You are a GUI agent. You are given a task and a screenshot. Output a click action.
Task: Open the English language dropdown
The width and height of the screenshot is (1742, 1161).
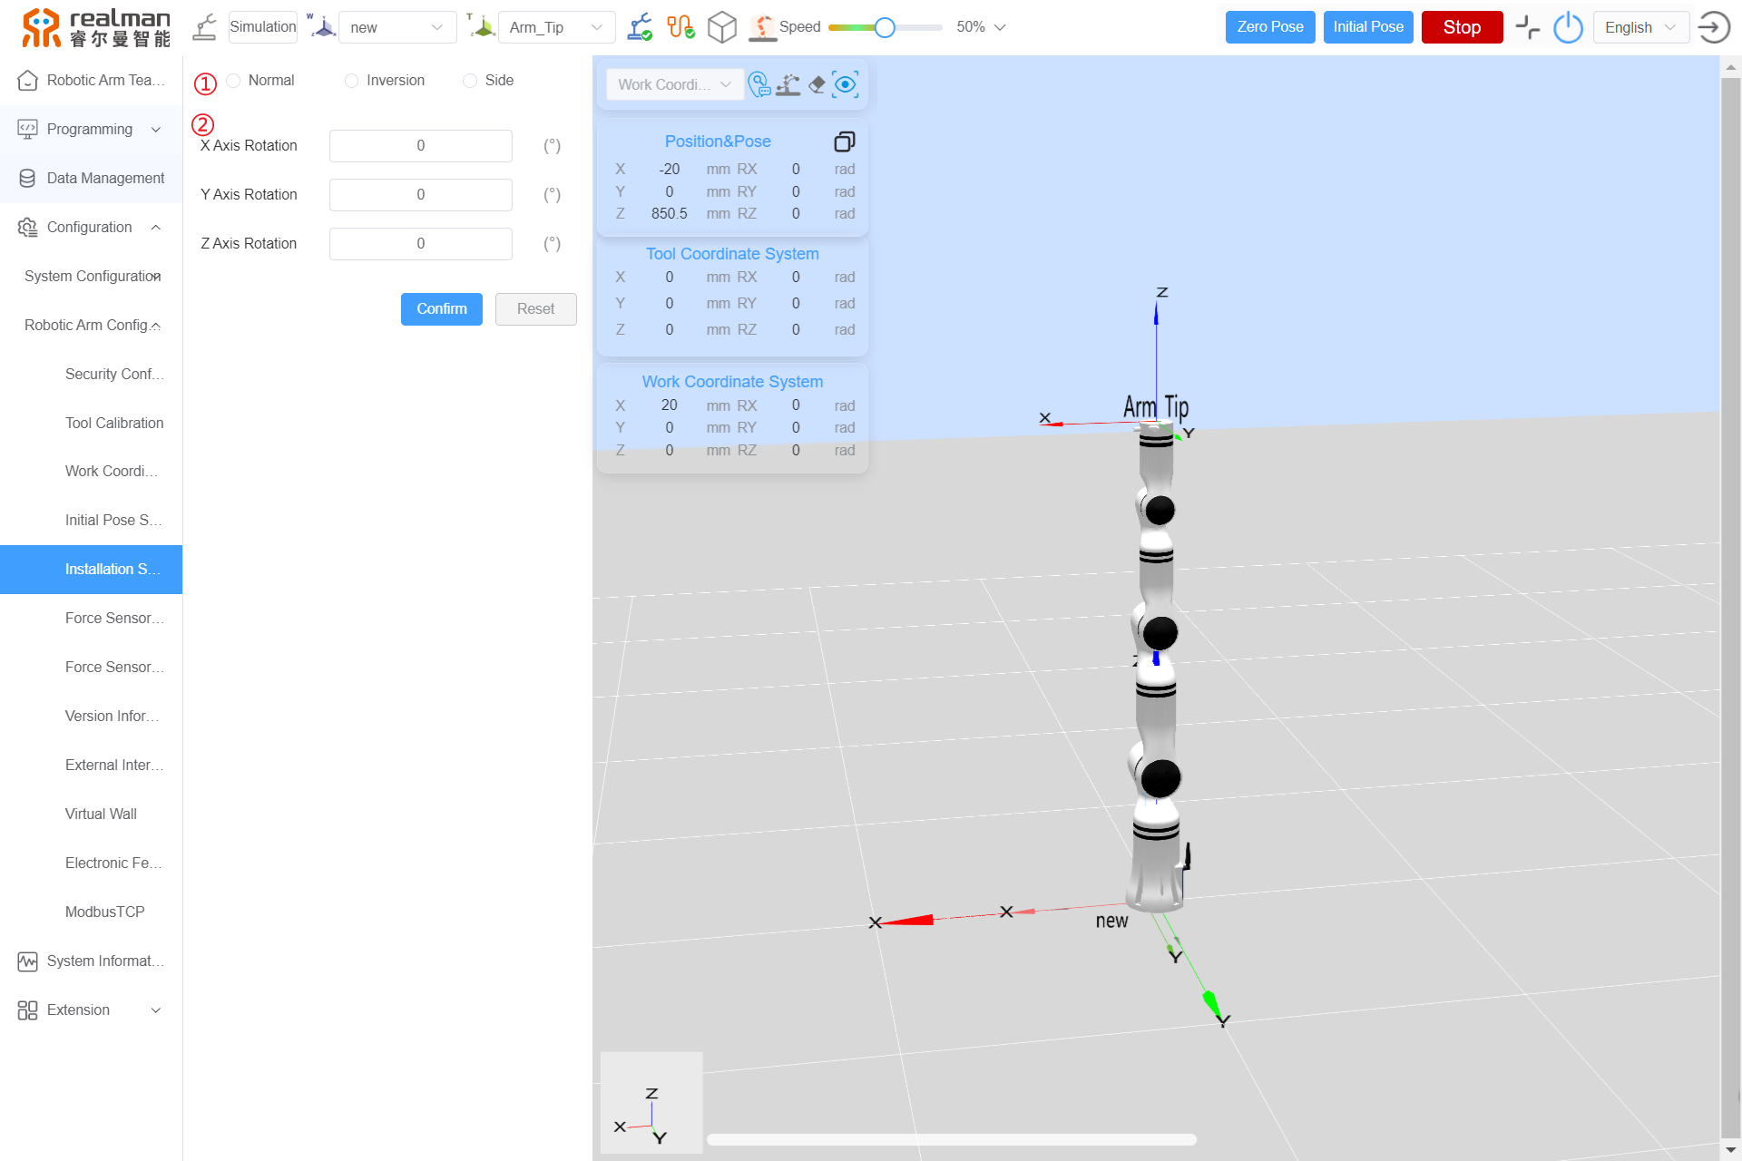(x=1640, y=27)
